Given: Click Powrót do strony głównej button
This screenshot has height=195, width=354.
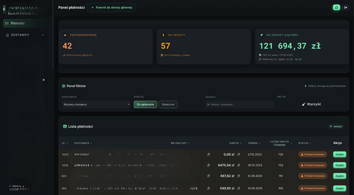Looking at the screenshot, I should click(111, 7).
